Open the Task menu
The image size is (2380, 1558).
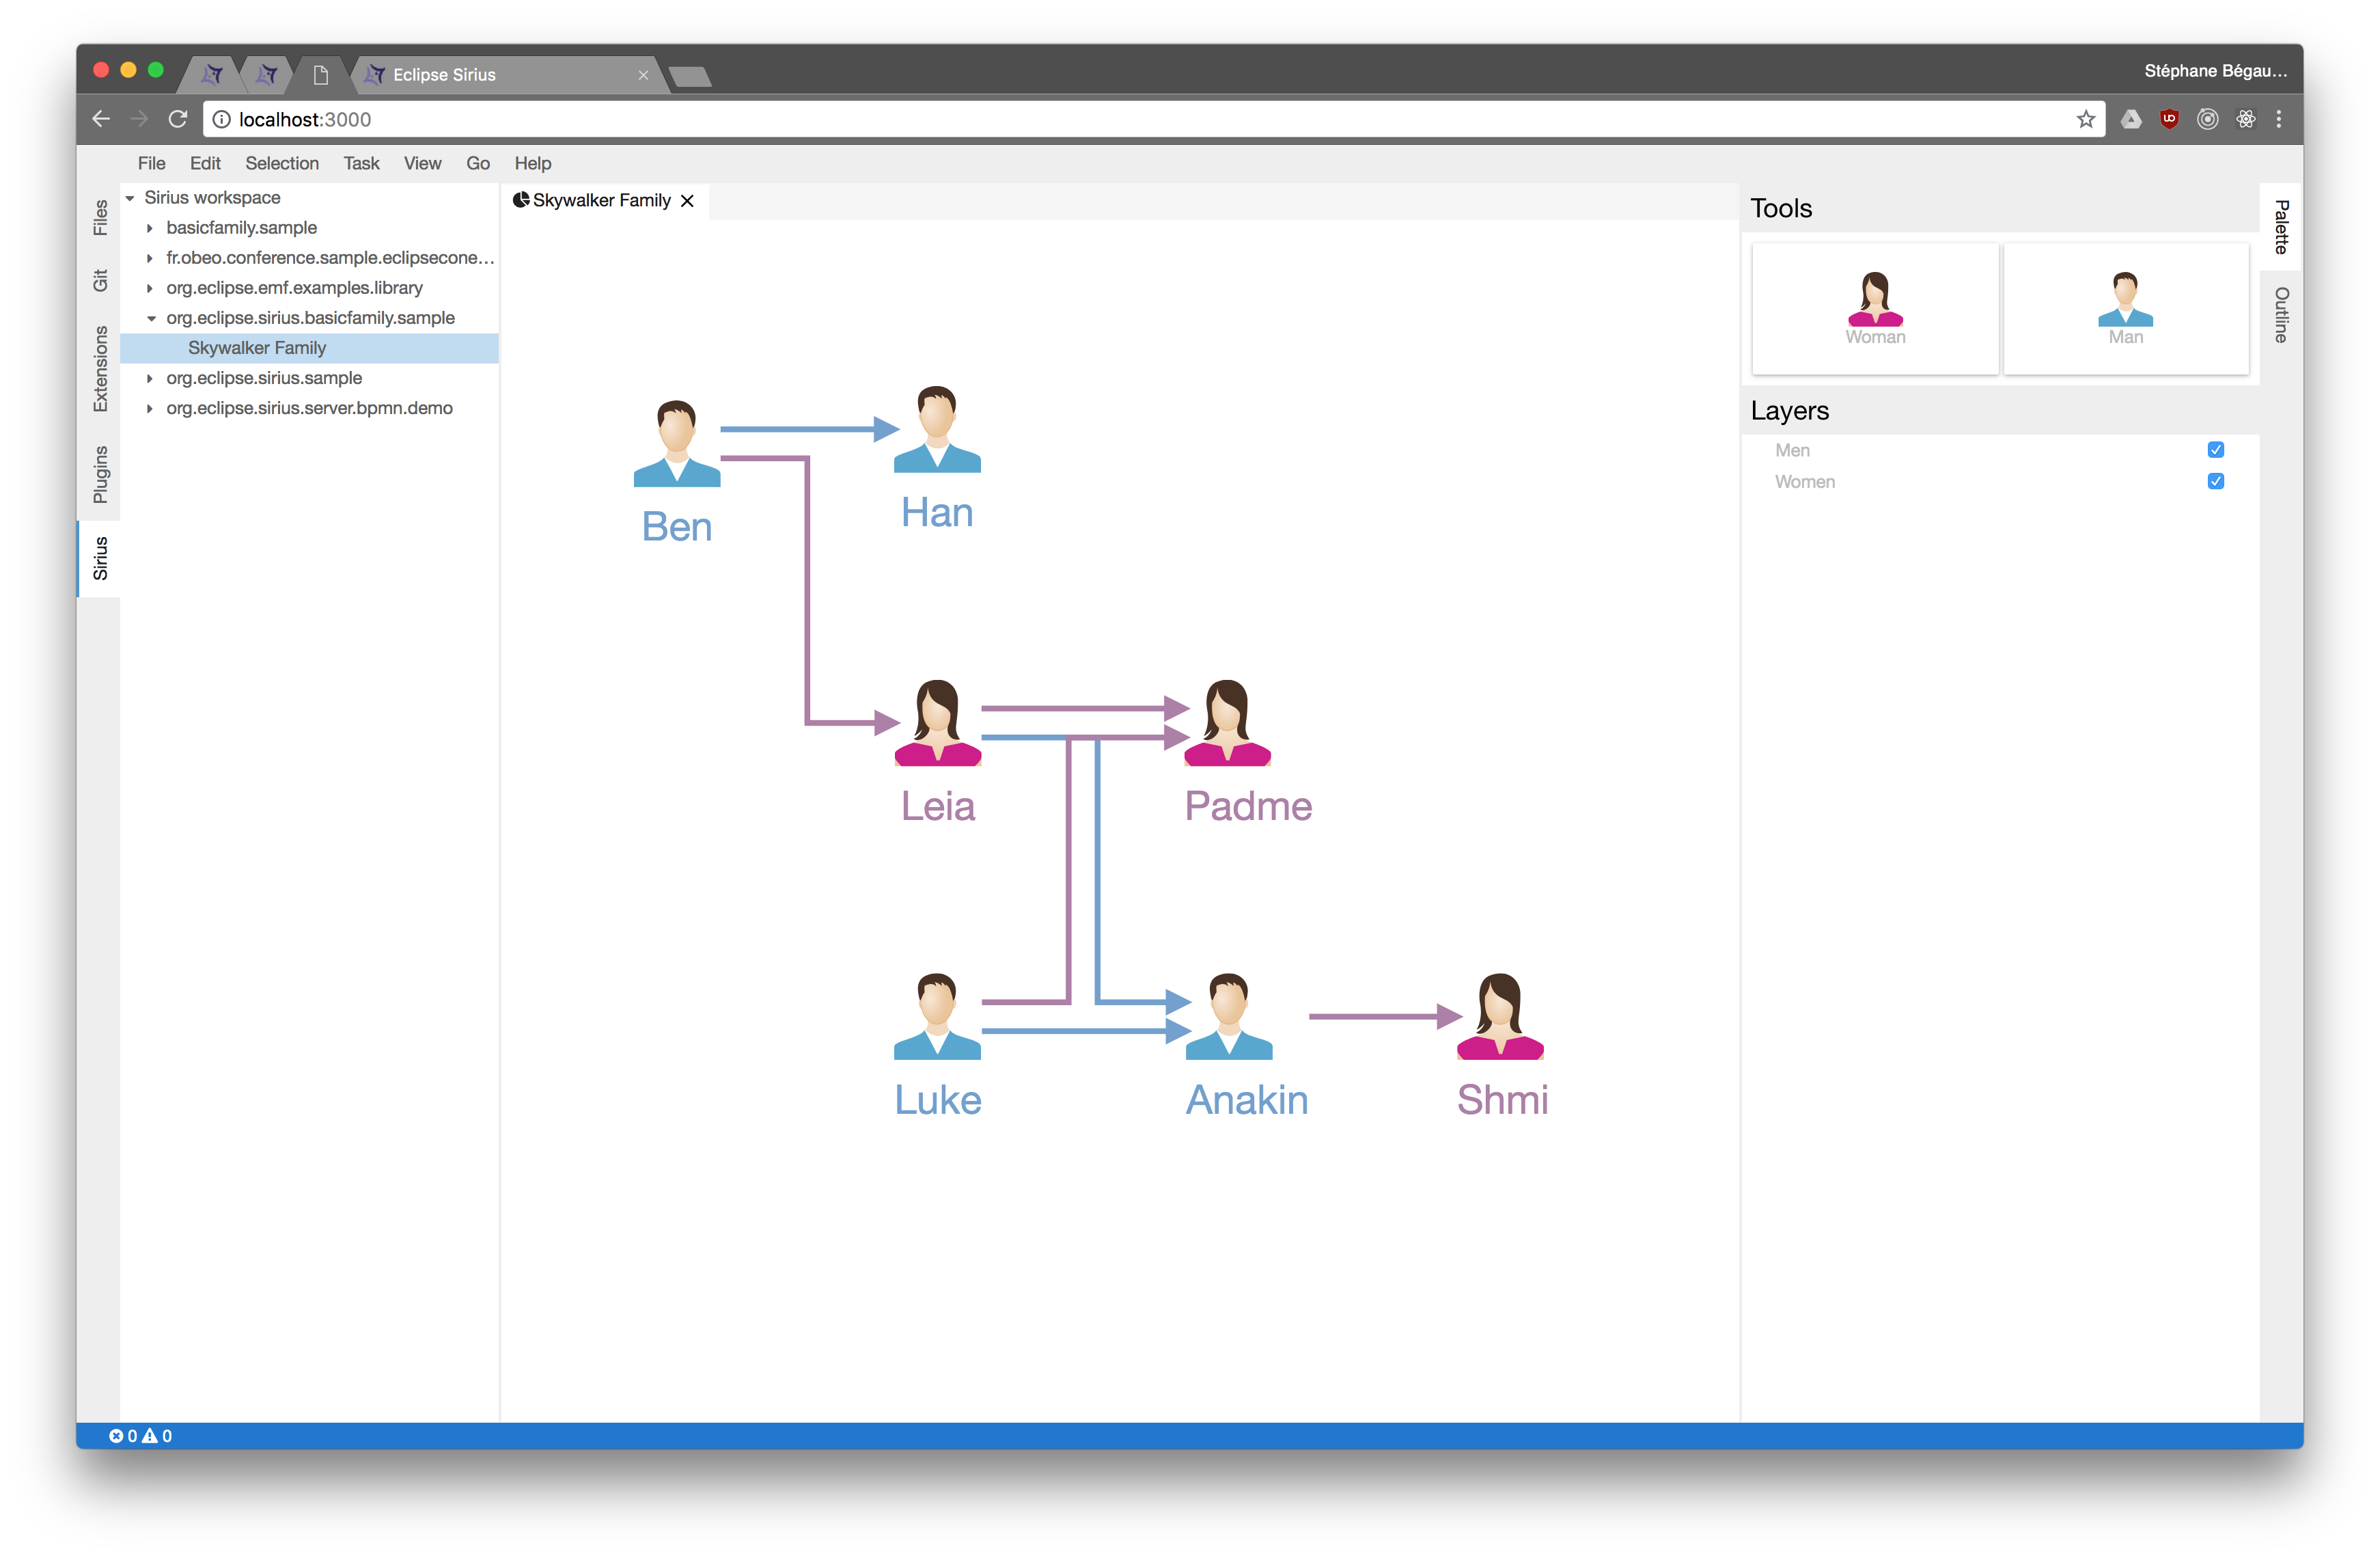pyautogui.click(x=361, y=163)
